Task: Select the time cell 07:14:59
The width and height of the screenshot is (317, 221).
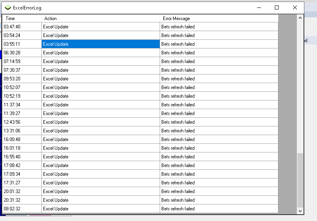Action: 22,61
